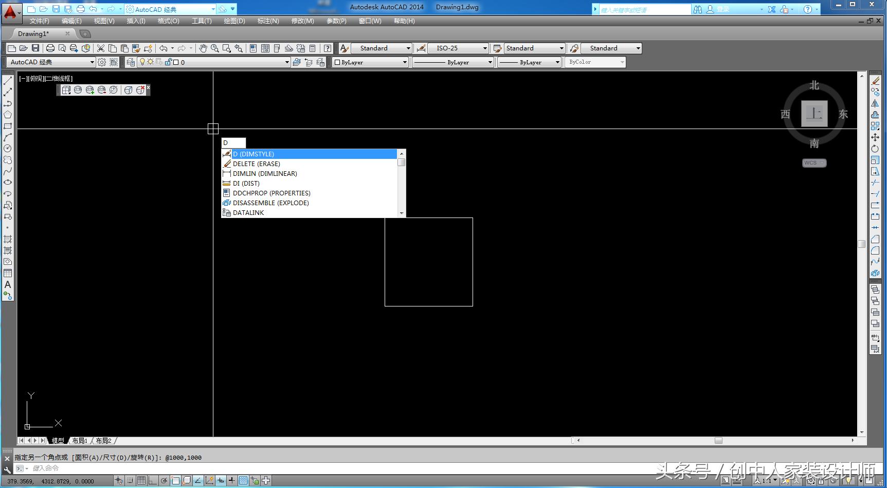Image resolution: width=887 pixels, height=488 pixels.
Task: Open the 格式(O) menu
Action: [168, 21]
